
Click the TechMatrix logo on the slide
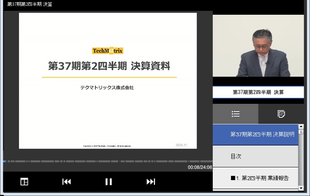click(108, 51)
